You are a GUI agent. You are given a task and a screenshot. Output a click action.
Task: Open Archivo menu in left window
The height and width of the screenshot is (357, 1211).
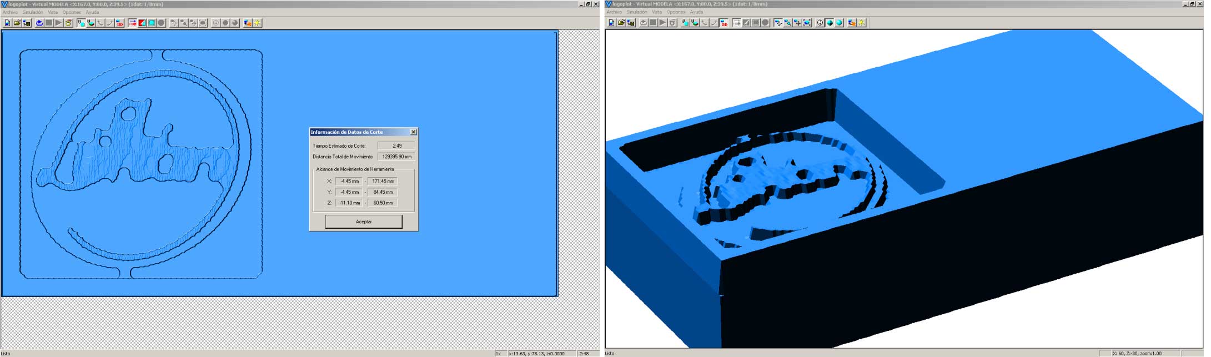tap(10, 12)
